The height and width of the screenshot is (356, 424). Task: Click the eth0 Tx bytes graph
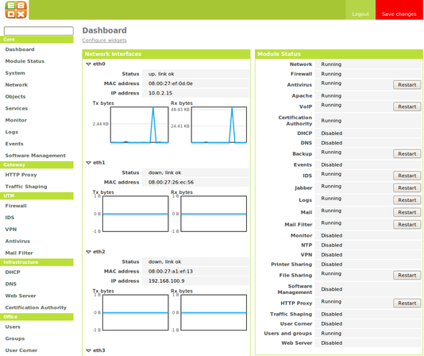point(139,125)
